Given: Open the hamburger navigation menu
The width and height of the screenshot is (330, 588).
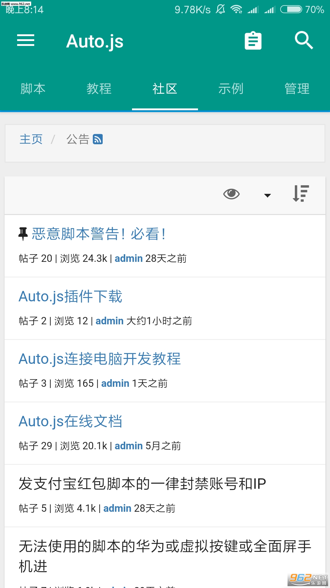Looking at the screenshot, I should (26, 40).
